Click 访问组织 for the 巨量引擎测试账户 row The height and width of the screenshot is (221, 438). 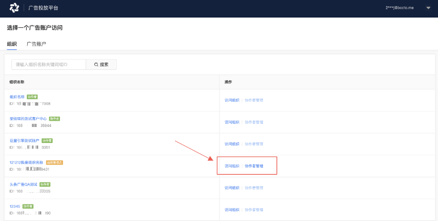coord(232,144)
